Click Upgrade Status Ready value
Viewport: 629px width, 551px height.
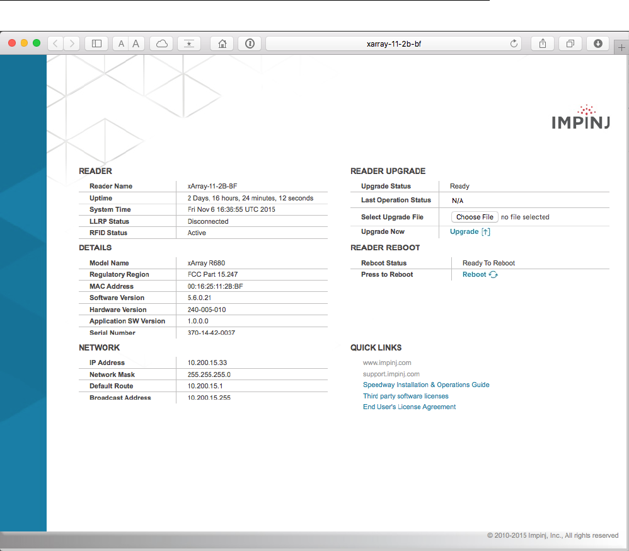[x=459, y=186]
